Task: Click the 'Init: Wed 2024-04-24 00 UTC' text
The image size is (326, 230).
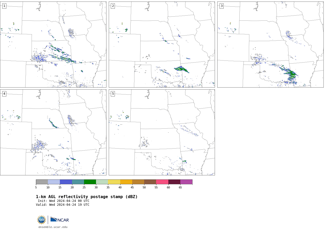Action: [x=64, y=201]
